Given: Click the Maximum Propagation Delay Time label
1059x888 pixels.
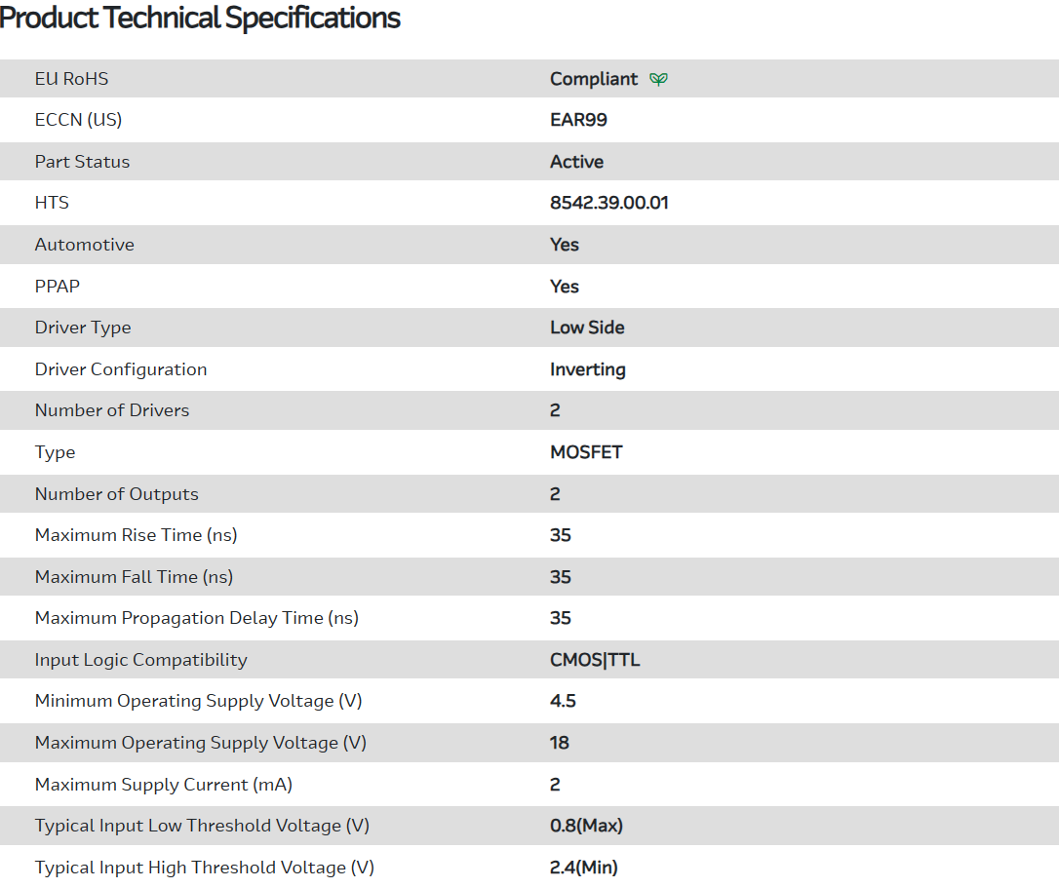Looking at the screenshot, I should (196, 618).
